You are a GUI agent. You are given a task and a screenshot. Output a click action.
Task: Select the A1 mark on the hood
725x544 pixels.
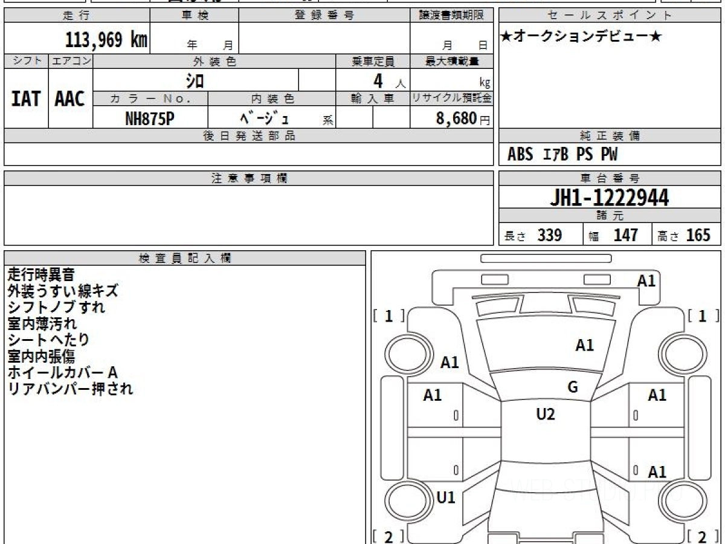click(584, 345)
